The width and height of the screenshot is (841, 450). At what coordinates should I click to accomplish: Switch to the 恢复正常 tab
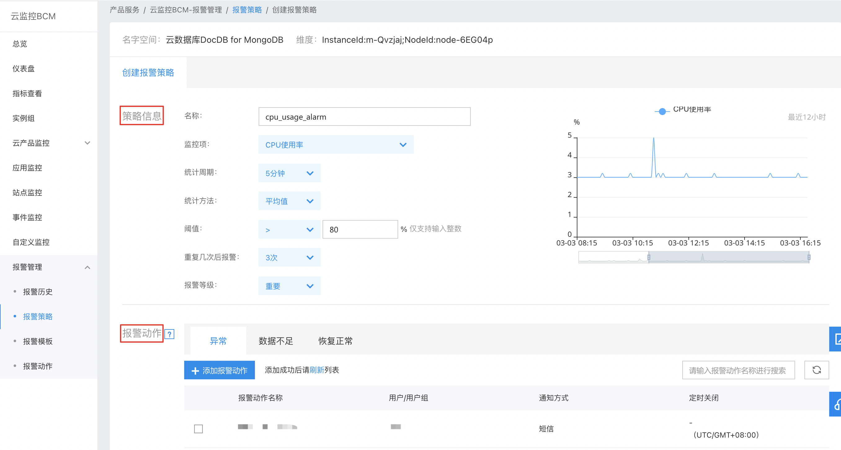coord(335,341)
